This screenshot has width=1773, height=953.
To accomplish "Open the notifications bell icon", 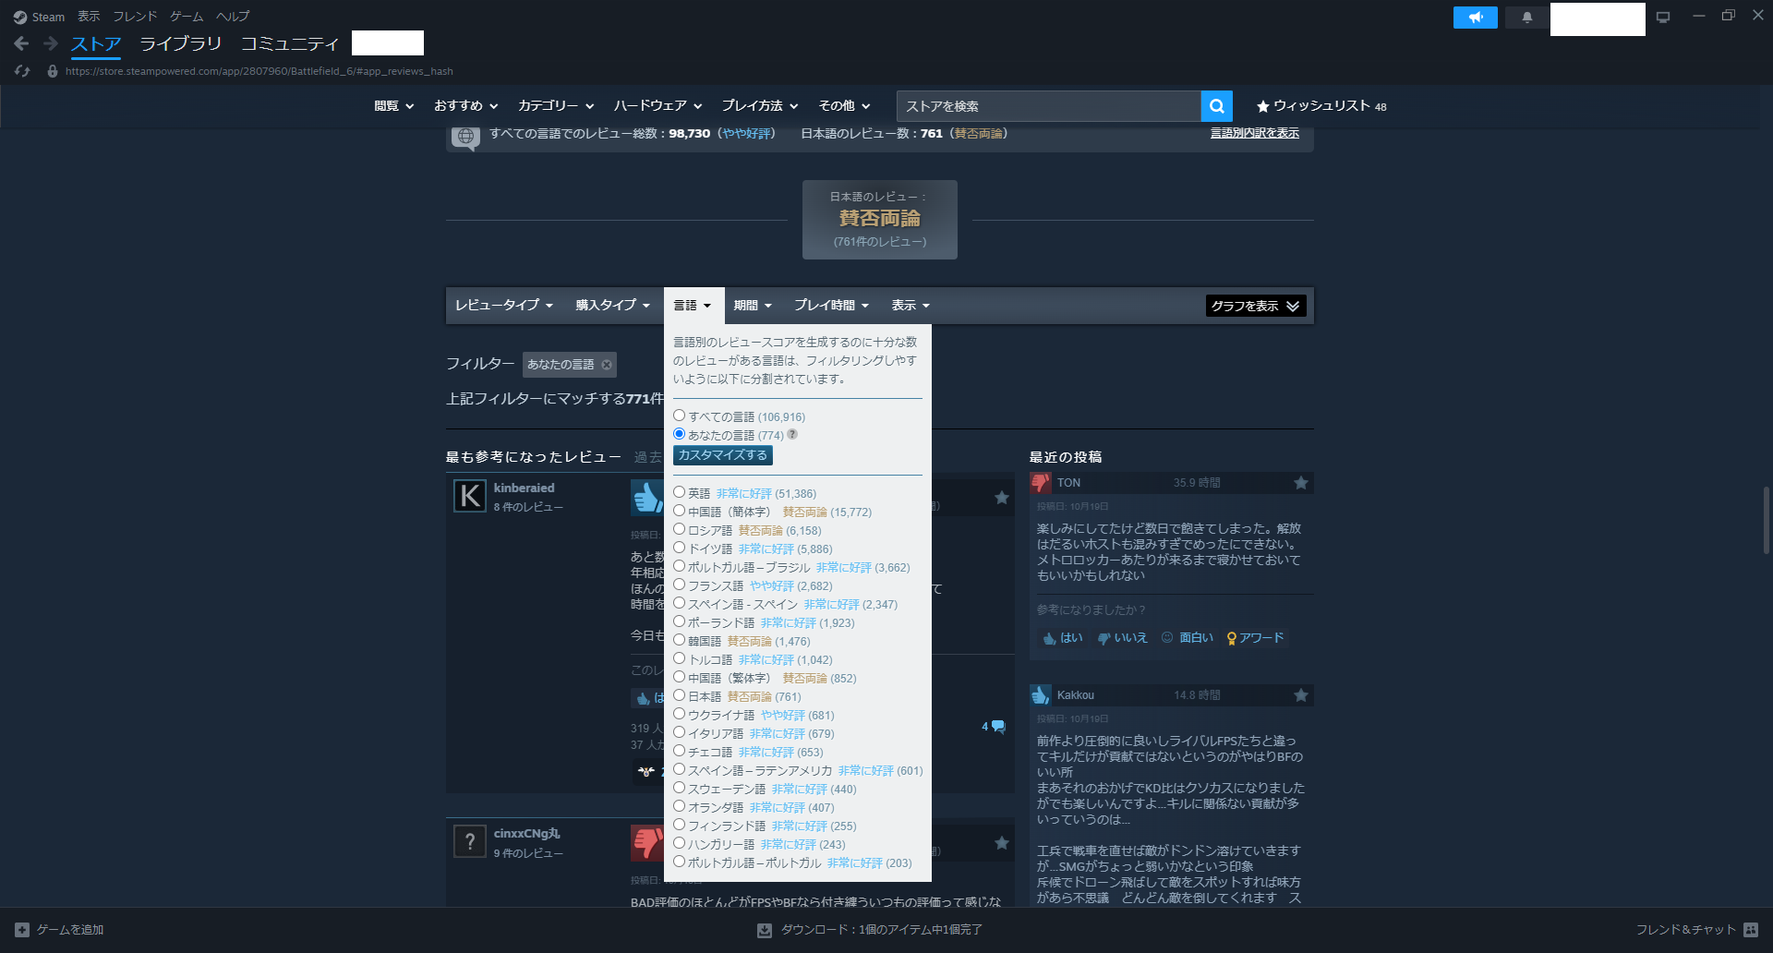I will pos(1526,18).
